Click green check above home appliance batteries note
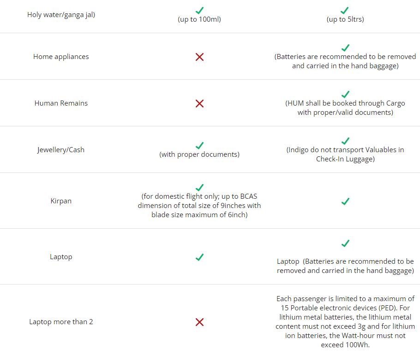Screen dimensions: 420x356 tap(345, 47)
